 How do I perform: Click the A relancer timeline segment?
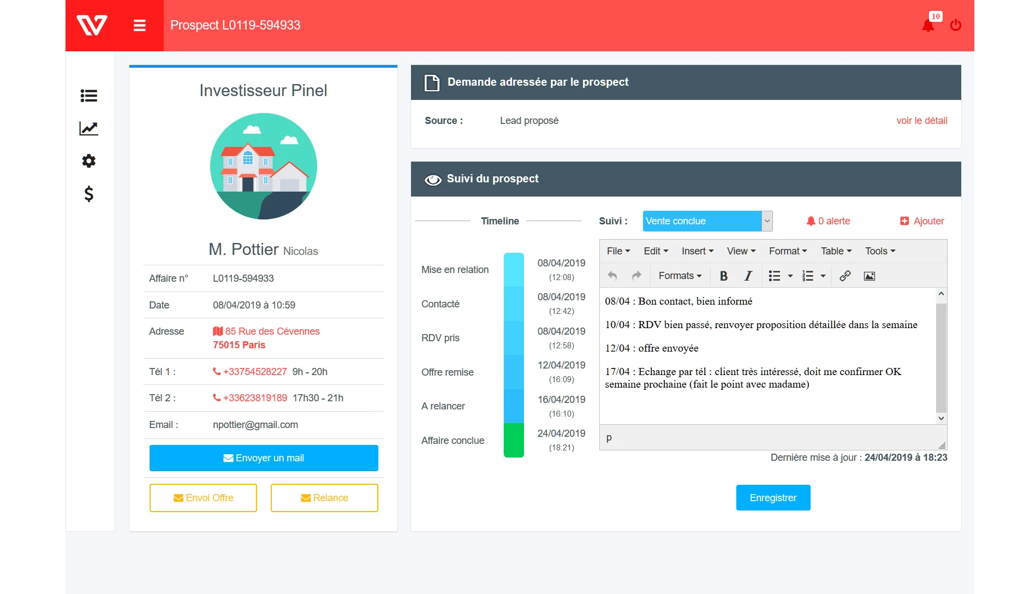[514, 406]
